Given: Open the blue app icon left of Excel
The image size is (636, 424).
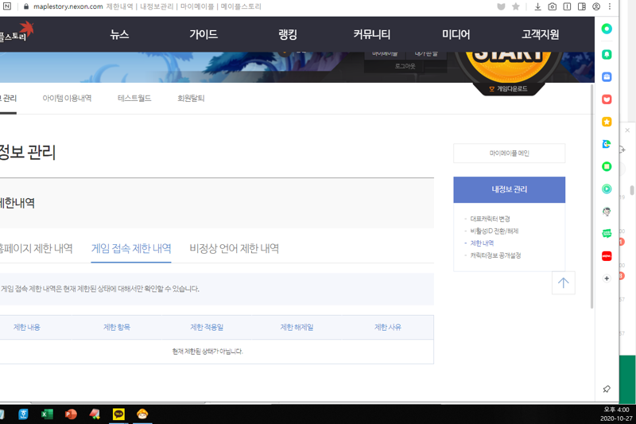Looking at the screenshot, I should (23, 414).
